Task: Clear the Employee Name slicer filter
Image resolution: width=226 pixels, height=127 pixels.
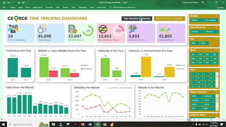Action: point(217,115)
